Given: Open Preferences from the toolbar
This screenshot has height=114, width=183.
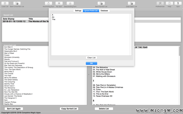Looking at the screenshot, I should [160, 3].
